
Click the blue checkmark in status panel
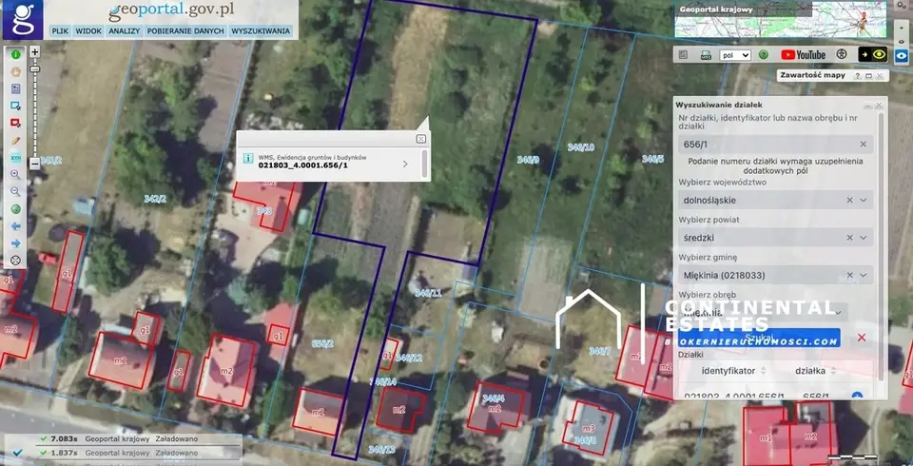point(17,453)
